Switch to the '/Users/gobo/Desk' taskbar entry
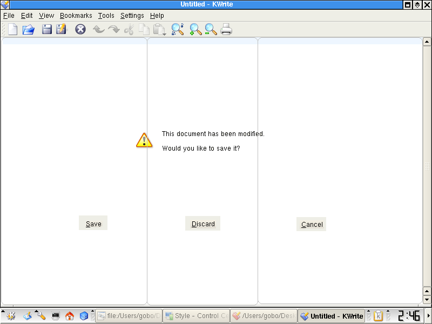 pos(264,316)
